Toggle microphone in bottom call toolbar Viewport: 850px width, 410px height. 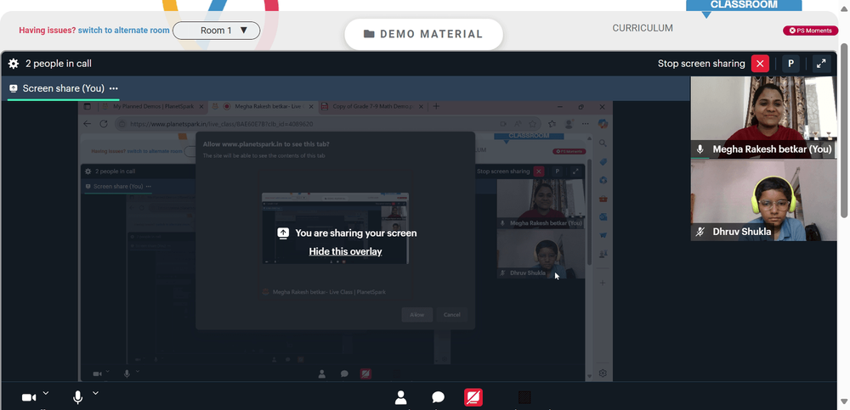pos(78,398)
